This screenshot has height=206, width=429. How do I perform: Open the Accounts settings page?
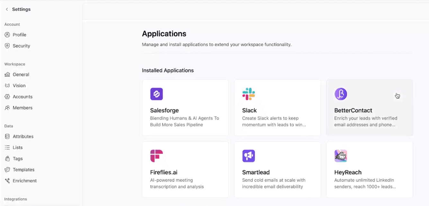[22, 96]
